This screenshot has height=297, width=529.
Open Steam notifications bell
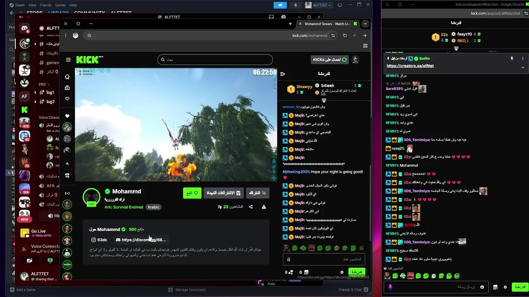pos(295,5)
